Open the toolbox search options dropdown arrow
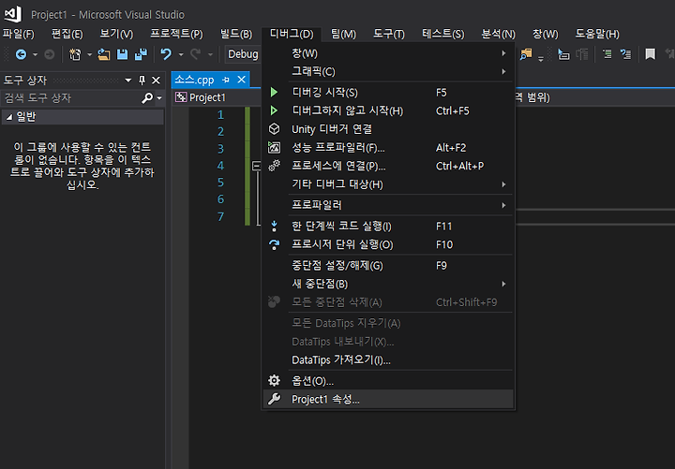Screen dimensions: 675x469 point(159,98)
